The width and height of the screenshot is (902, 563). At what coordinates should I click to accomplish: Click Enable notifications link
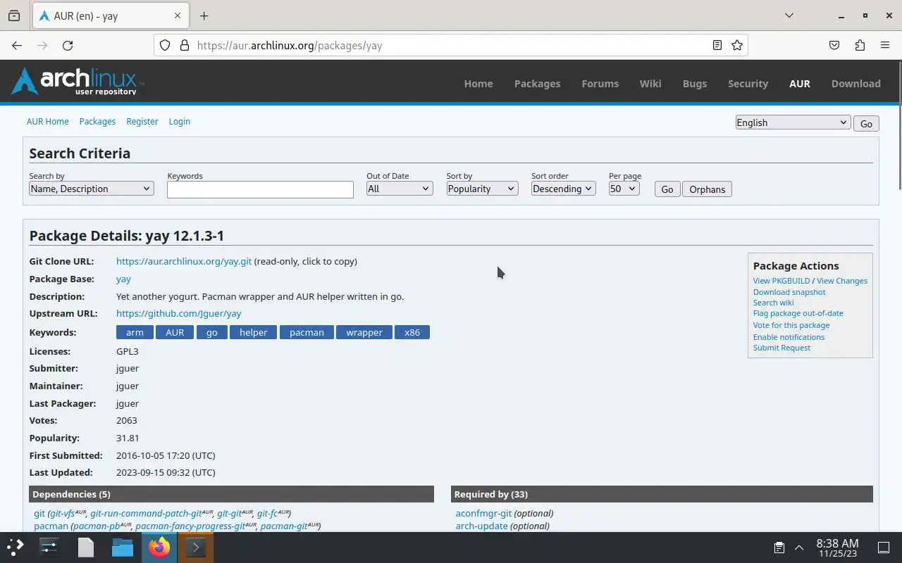coord(789,337)
